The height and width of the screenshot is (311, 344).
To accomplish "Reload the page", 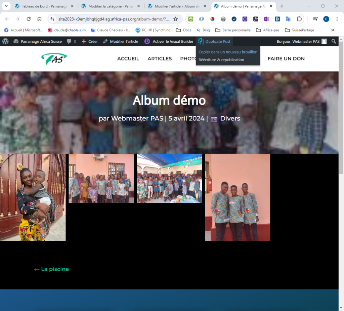I will tap(29, 19).
